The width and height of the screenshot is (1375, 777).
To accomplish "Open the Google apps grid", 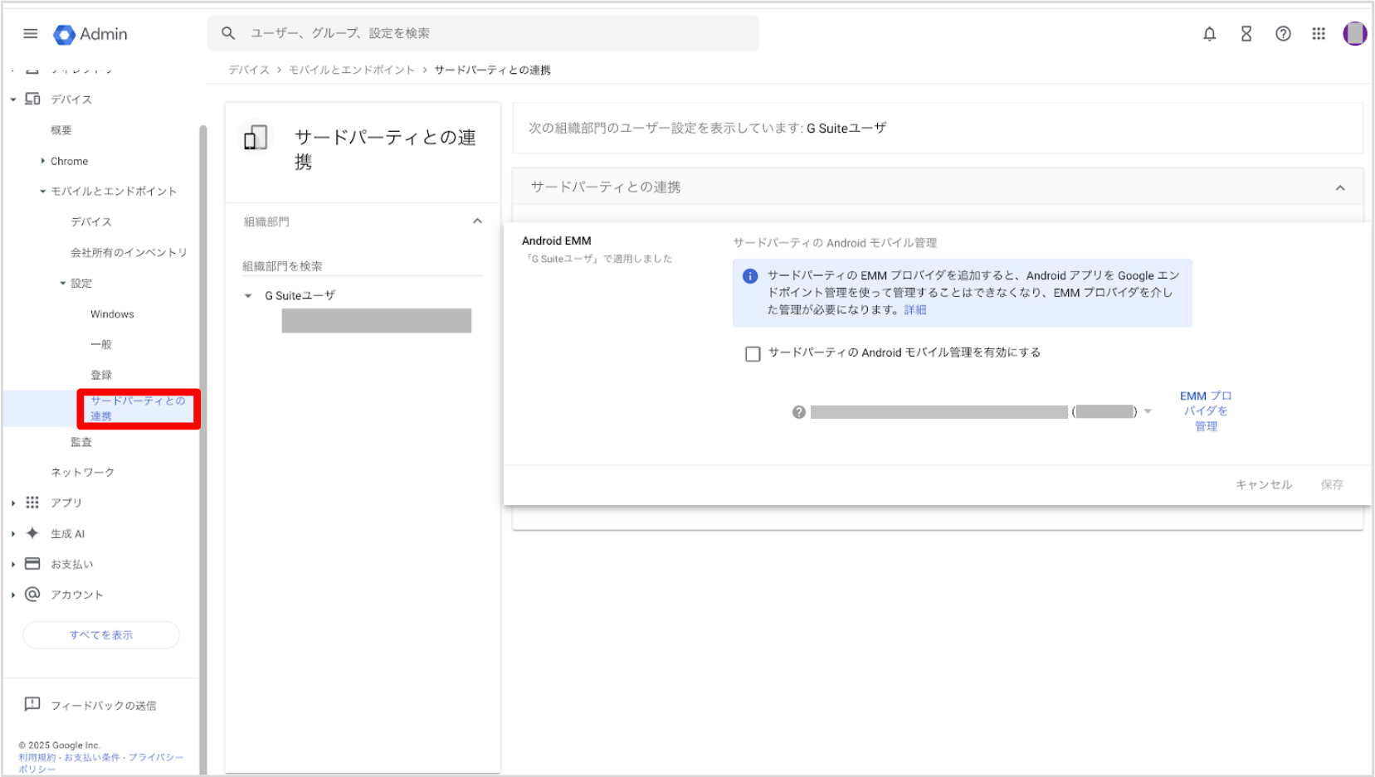I will pos(1318,34).
